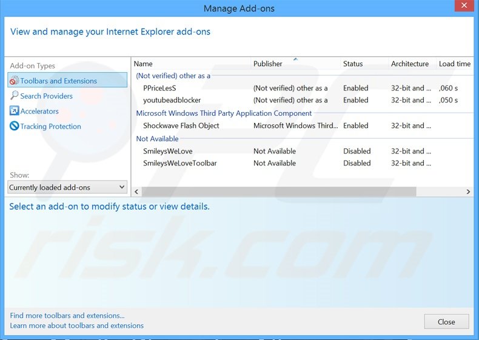This screenshot has width=479, height=340.
Task: Select Search Providers add-on type
Action: [x=47, y=96]
